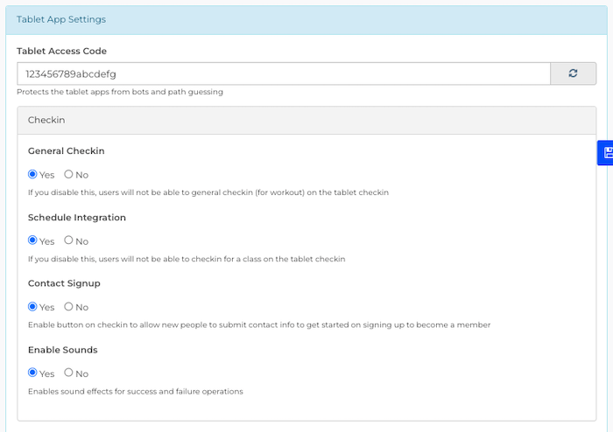Click the Schedule Integration heading
613x432 pixels.
pyautogui.click(x=76, y=217)
